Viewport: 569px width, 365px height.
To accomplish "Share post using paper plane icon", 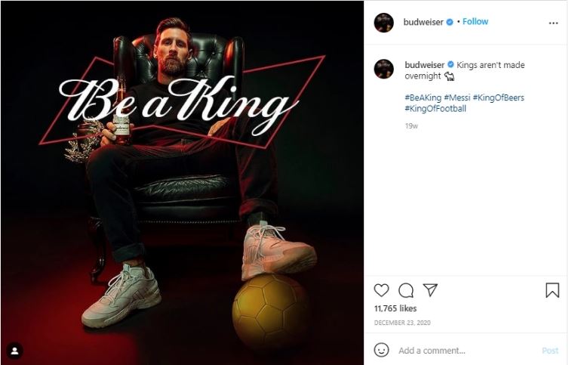I will click(430, 290).
